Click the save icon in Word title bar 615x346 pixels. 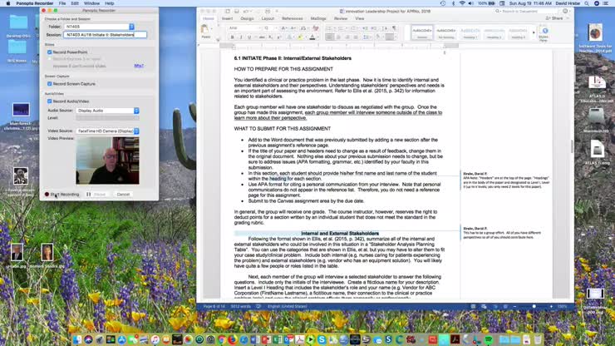[x=237, y=12]
